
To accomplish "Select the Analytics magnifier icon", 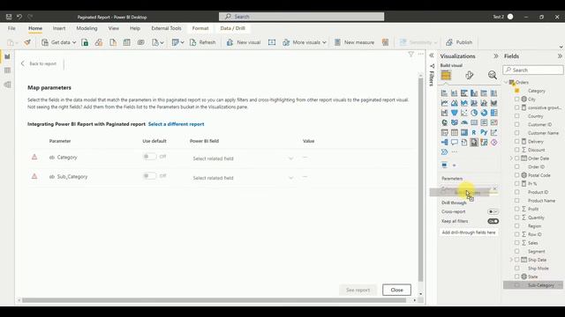I will (493, 75).
